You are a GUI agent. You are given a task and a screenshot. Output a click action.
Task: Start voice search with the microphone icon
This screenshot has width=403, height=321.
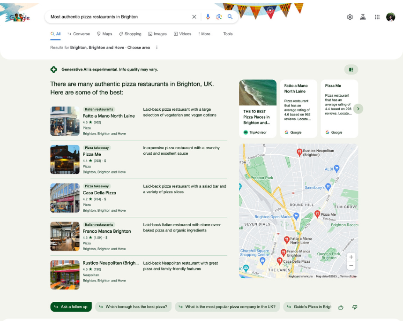tap(208, 17)
